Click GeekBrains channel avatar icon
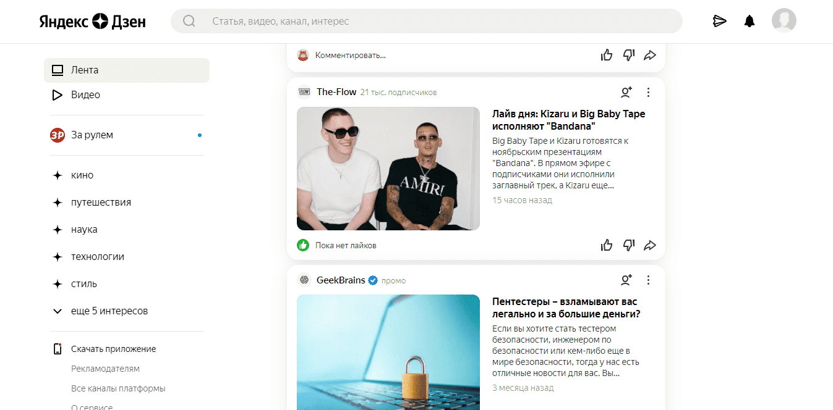Screen dimensions: 833x410 click(304, 280)
